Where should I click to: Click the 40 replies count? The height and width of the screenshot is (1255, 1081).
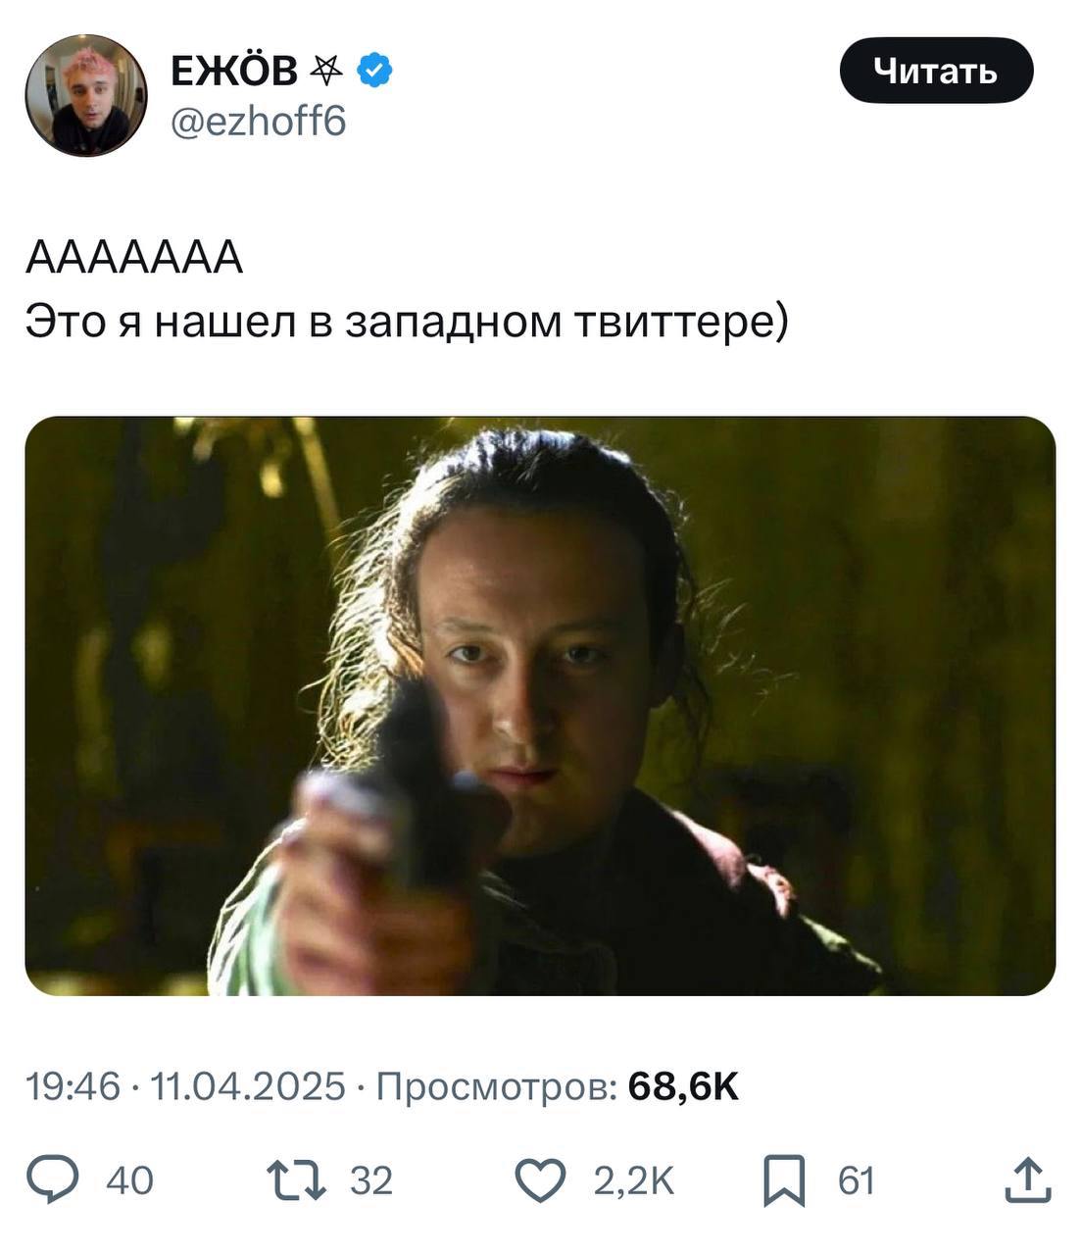point(129,1180)
